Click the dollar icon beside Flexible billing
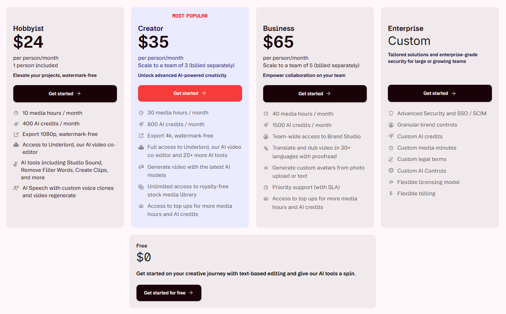506x314 pixels. pyautogui.click(x=391, y=193)
